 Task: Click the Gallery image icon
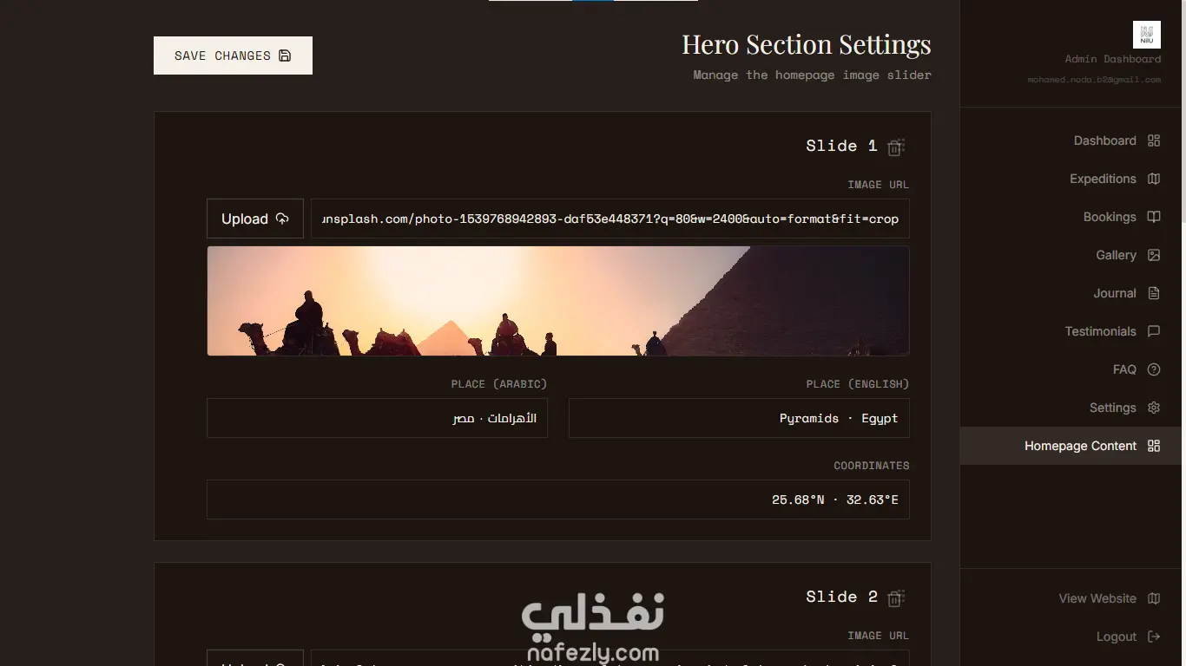1154,255
